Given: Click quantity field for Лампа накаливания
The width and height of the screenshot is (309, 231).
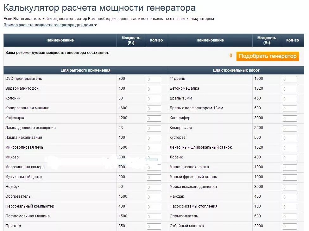Looking at the screenshot, I should click(154, 138).
